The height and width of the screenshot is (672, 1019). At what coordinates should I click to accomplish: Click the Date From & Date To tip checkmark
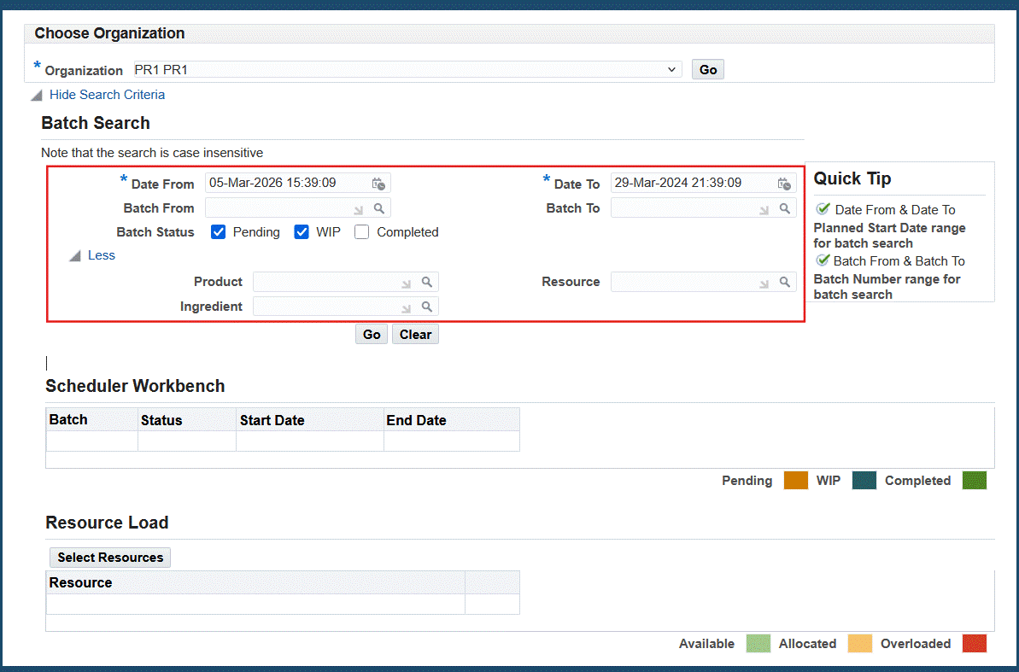[823, 208]
